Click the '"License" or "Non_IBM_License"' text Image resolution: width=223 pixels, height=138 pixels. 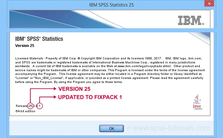(x=39, y=78)
